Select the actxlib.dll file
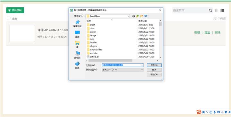This screenshot has width=231, height=117. pyautogui.click(x=93, y=57)
